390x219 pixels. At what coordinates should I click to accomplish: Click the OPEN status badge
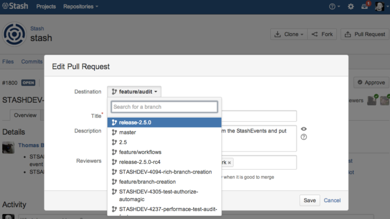[28, 83]
